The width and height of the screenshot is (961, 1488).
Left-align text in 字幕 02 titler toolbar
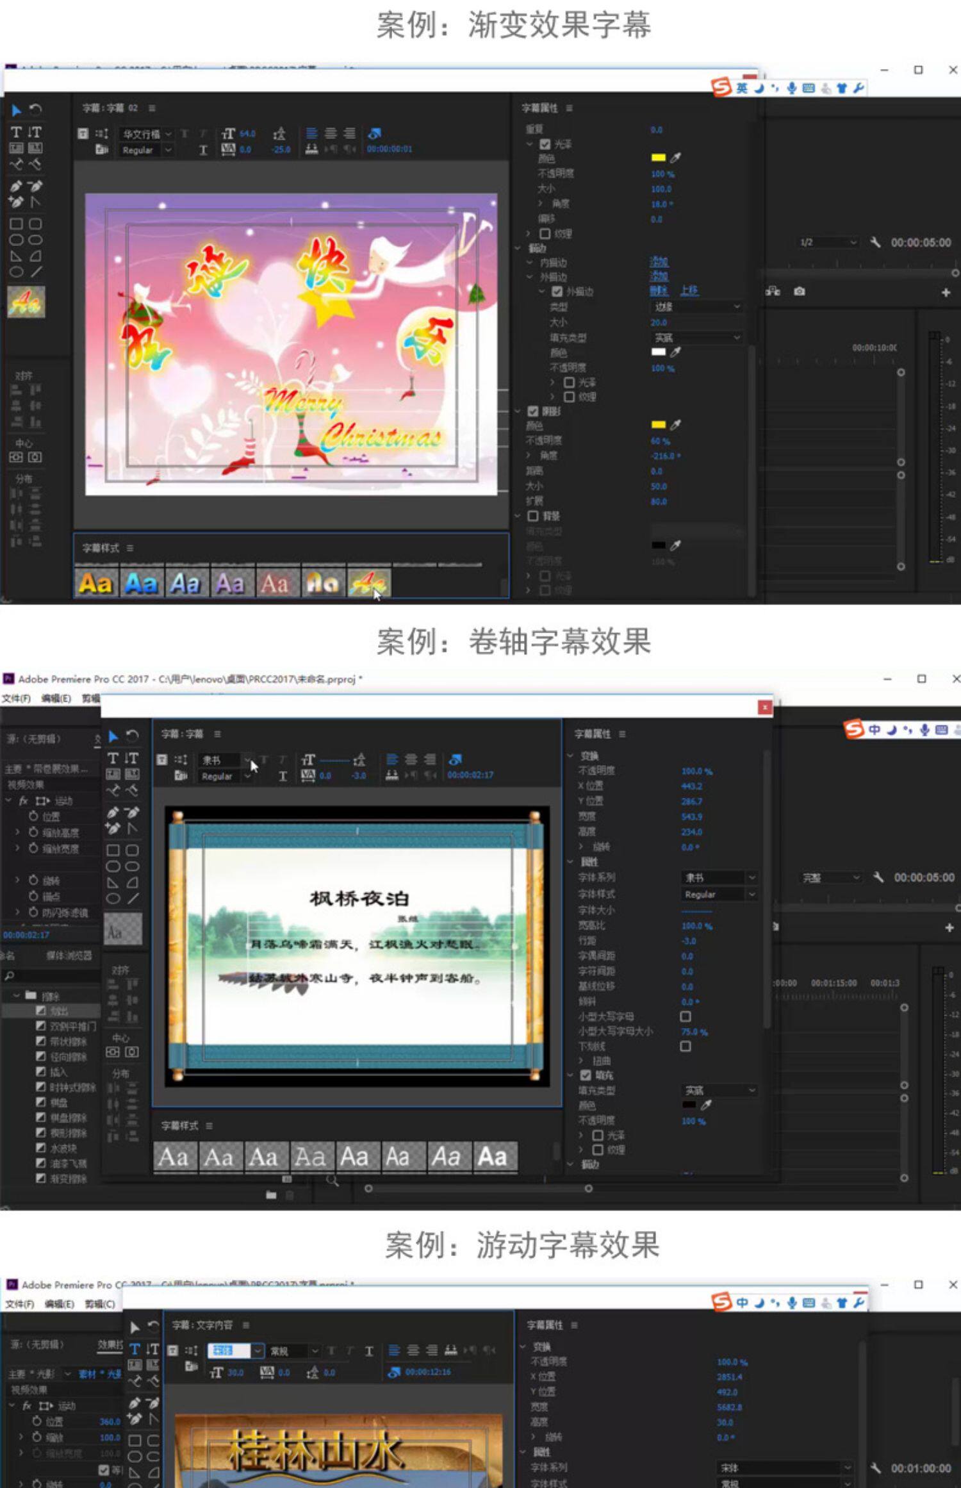tap(311, 133)
